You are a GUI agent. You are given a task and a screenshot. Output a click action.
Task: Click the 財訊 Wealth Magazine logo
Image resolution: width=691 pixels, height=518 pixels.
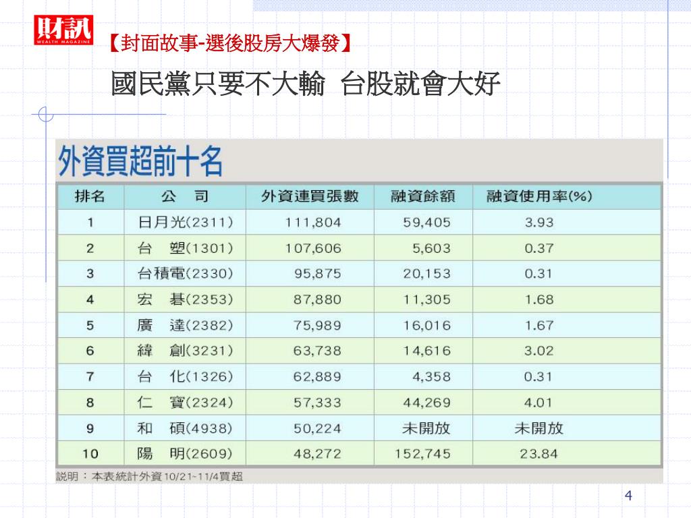[x=63, y=30]
